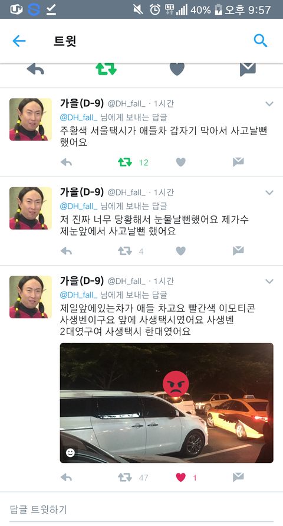283x526 pixels.
Task: Retweet the photo tweet with 47 retweets
Action: 124,478
